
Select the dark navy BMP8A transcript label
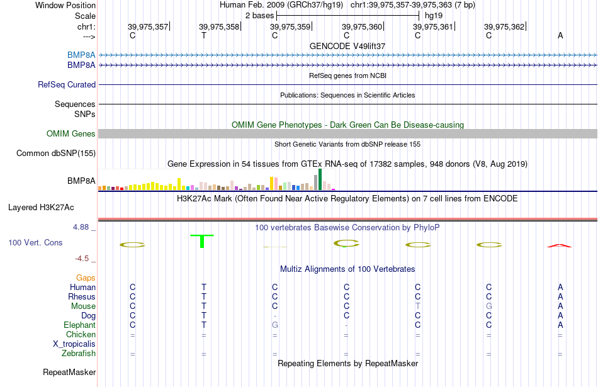81,65
